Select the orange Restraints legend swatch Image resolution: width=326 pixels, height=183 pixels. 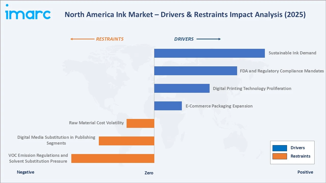point(280,157)
